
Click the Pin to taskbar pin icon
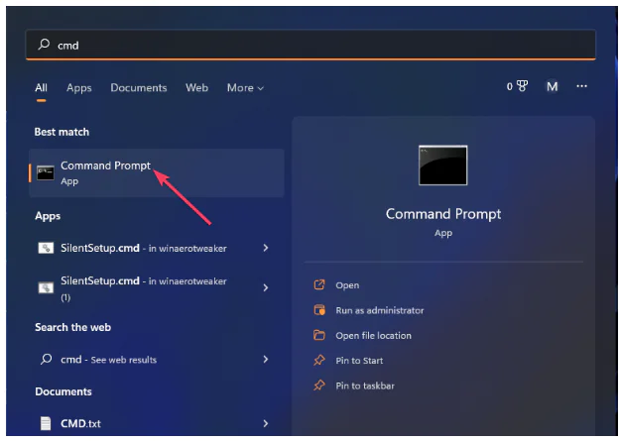pos(319,386)
